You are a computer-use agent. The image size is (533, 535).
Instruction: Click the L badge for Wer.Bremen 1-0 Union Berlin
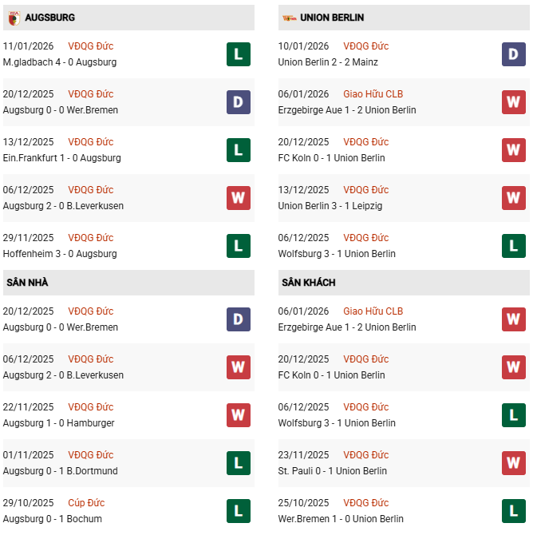(513, 511)
